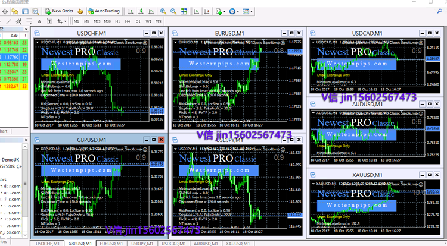The width and height of the screenshot is (447, 246).
Task: Switch chart to Line Chart mode
Action: (x=151, y=11)
